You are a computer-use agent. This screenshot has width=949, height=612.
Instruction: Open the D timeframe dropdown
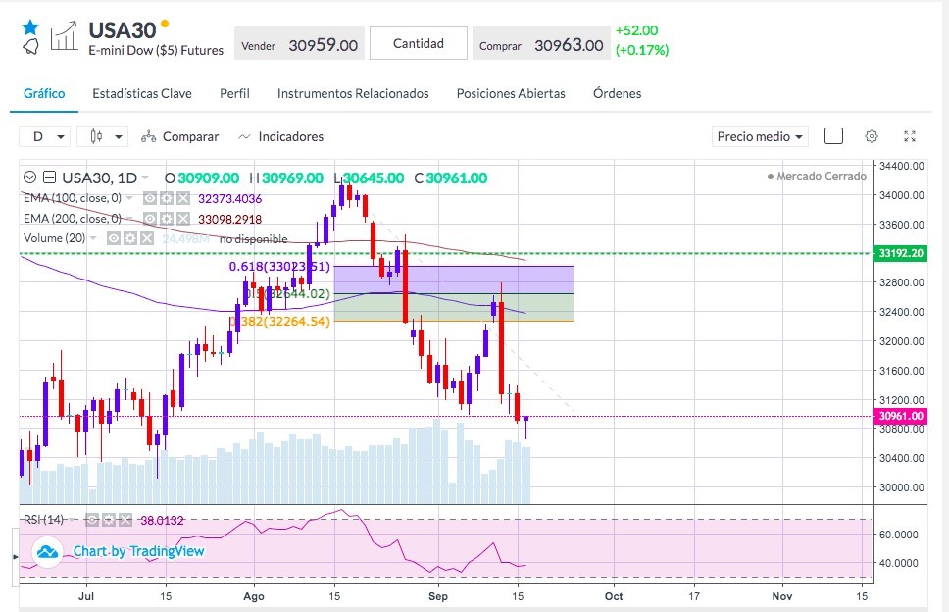pyautogui.click(x=45, y=136)
